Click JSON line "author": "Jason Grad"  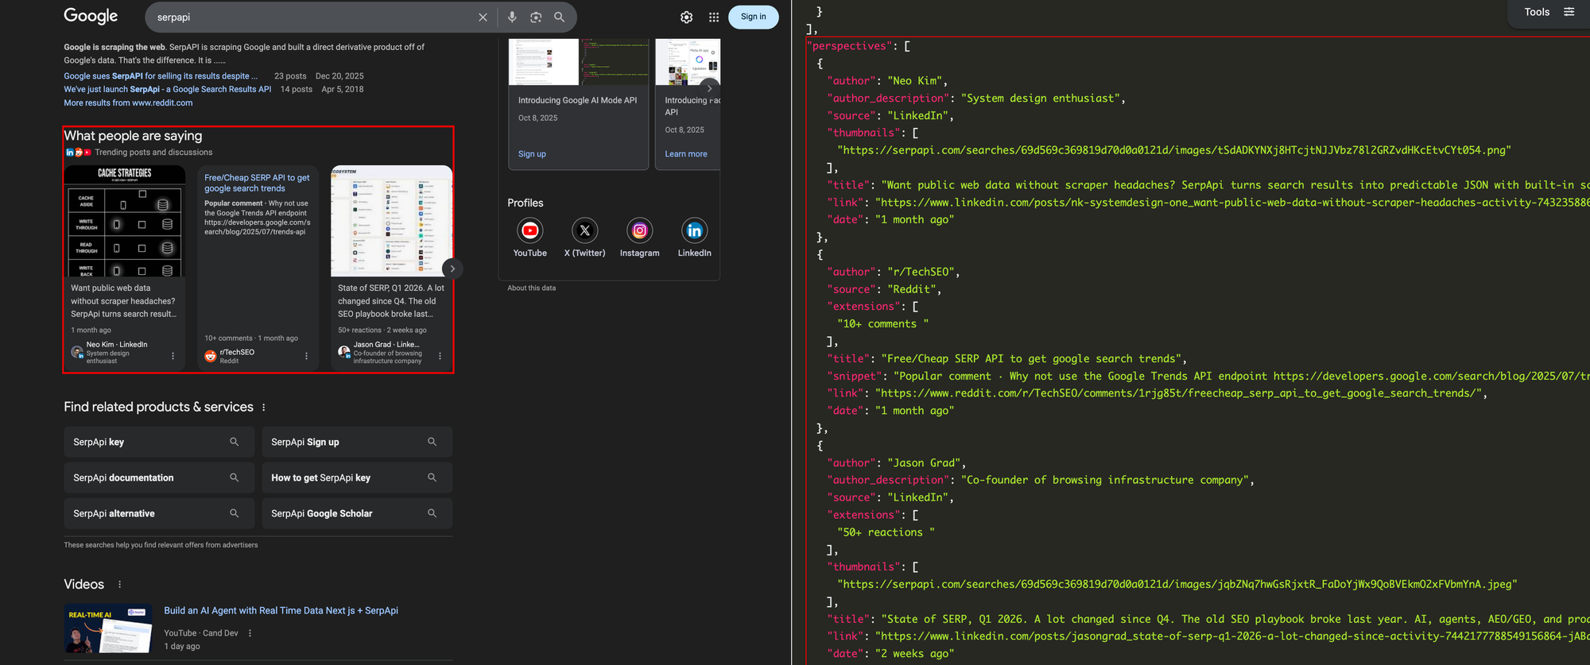pyautogui.click(x=897, y=463)
